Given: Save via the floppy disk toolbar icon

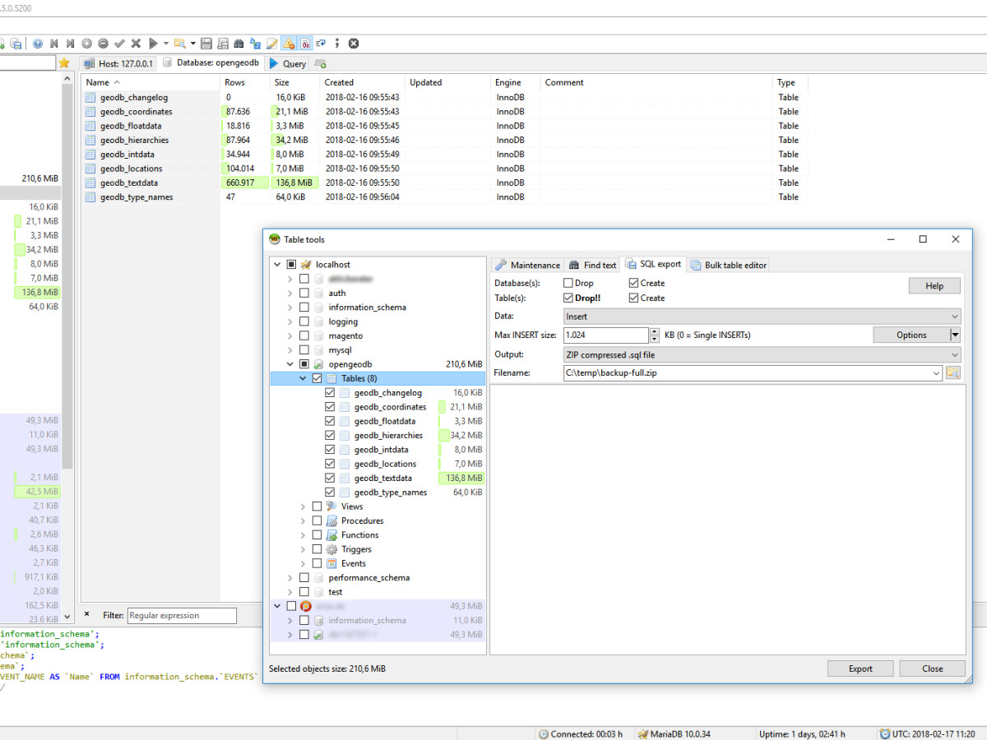Looking at the screenshot, I should (206, 43).
